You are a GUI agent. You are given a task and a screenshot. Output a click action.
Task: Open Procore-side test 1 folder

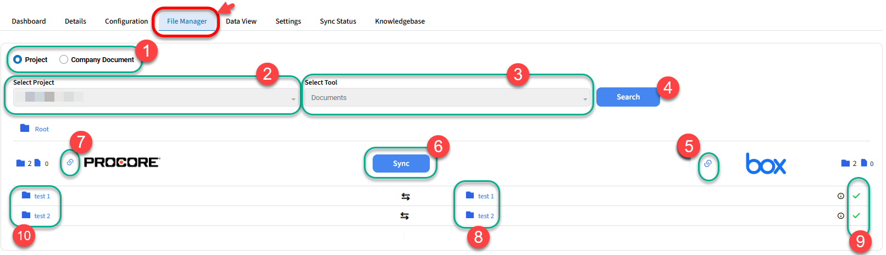coord(42,196)
